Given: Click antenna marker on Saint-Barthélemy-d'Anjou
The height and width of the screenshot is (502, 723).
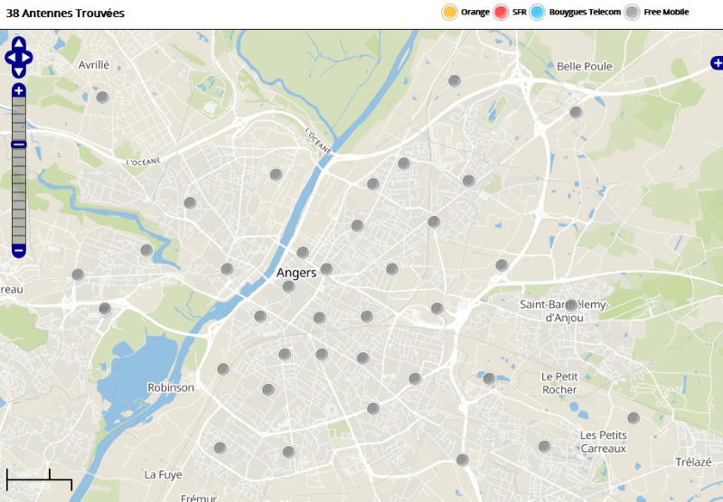Looking at the screenshot, I should click(571, 305).
